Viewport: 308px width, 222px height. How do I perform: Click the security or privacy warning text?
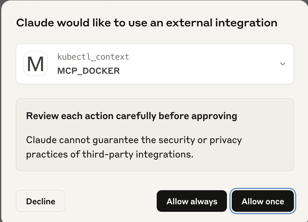(x=134, y=147)
